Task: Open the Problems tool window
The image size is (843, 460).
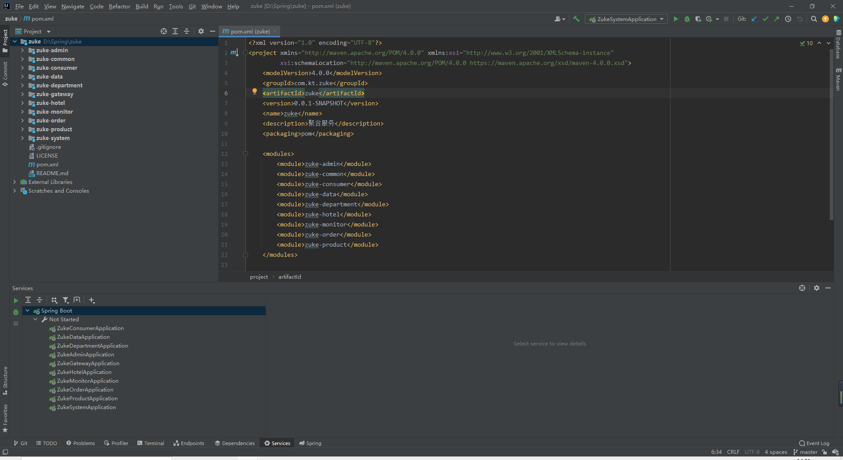Action: (80, 443)
